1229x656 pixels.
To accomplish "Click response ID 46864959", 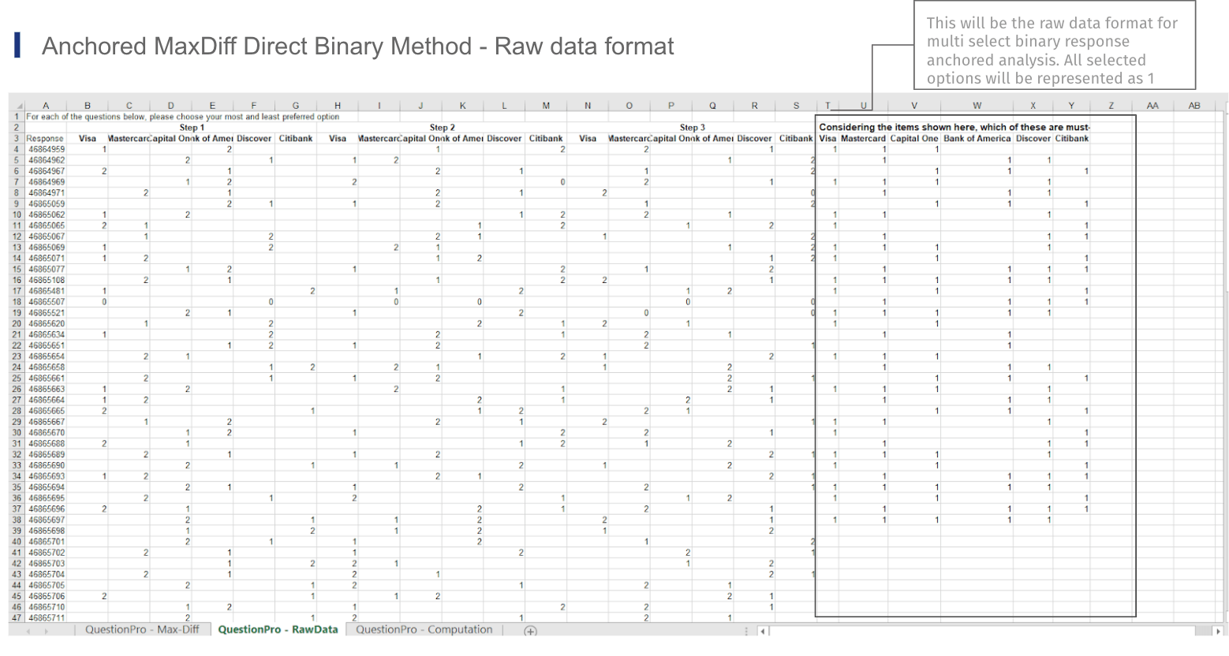I will tap(46, 149).
